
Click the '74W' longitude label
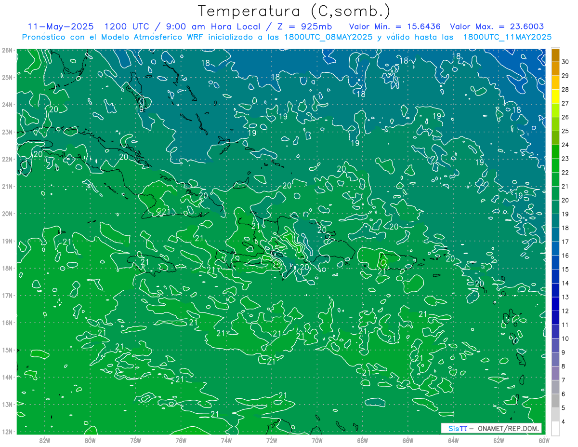[x=226, y=440]
